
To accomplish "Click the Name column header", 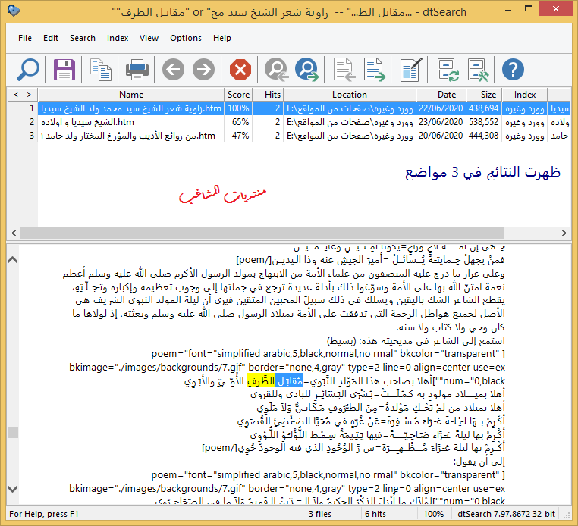I will pos(131,95).
